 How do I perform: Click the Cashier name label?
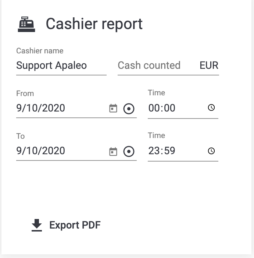point(40,51)
